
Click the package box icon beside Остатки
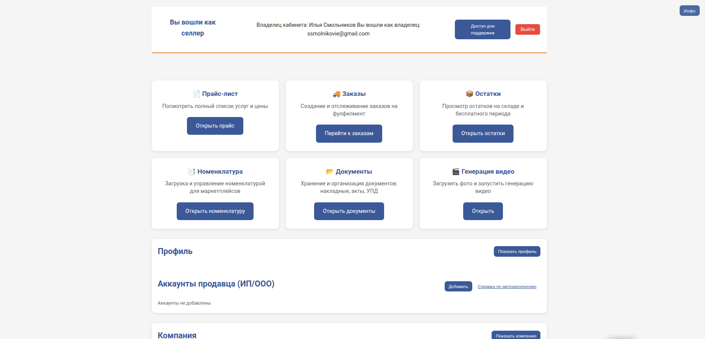click(x=469, y=94)
